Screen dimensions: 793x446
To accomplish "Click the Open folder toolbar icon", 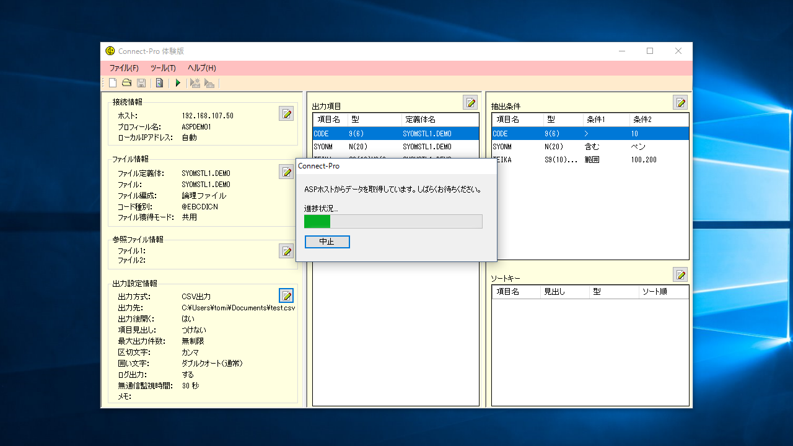I will 126,83.
